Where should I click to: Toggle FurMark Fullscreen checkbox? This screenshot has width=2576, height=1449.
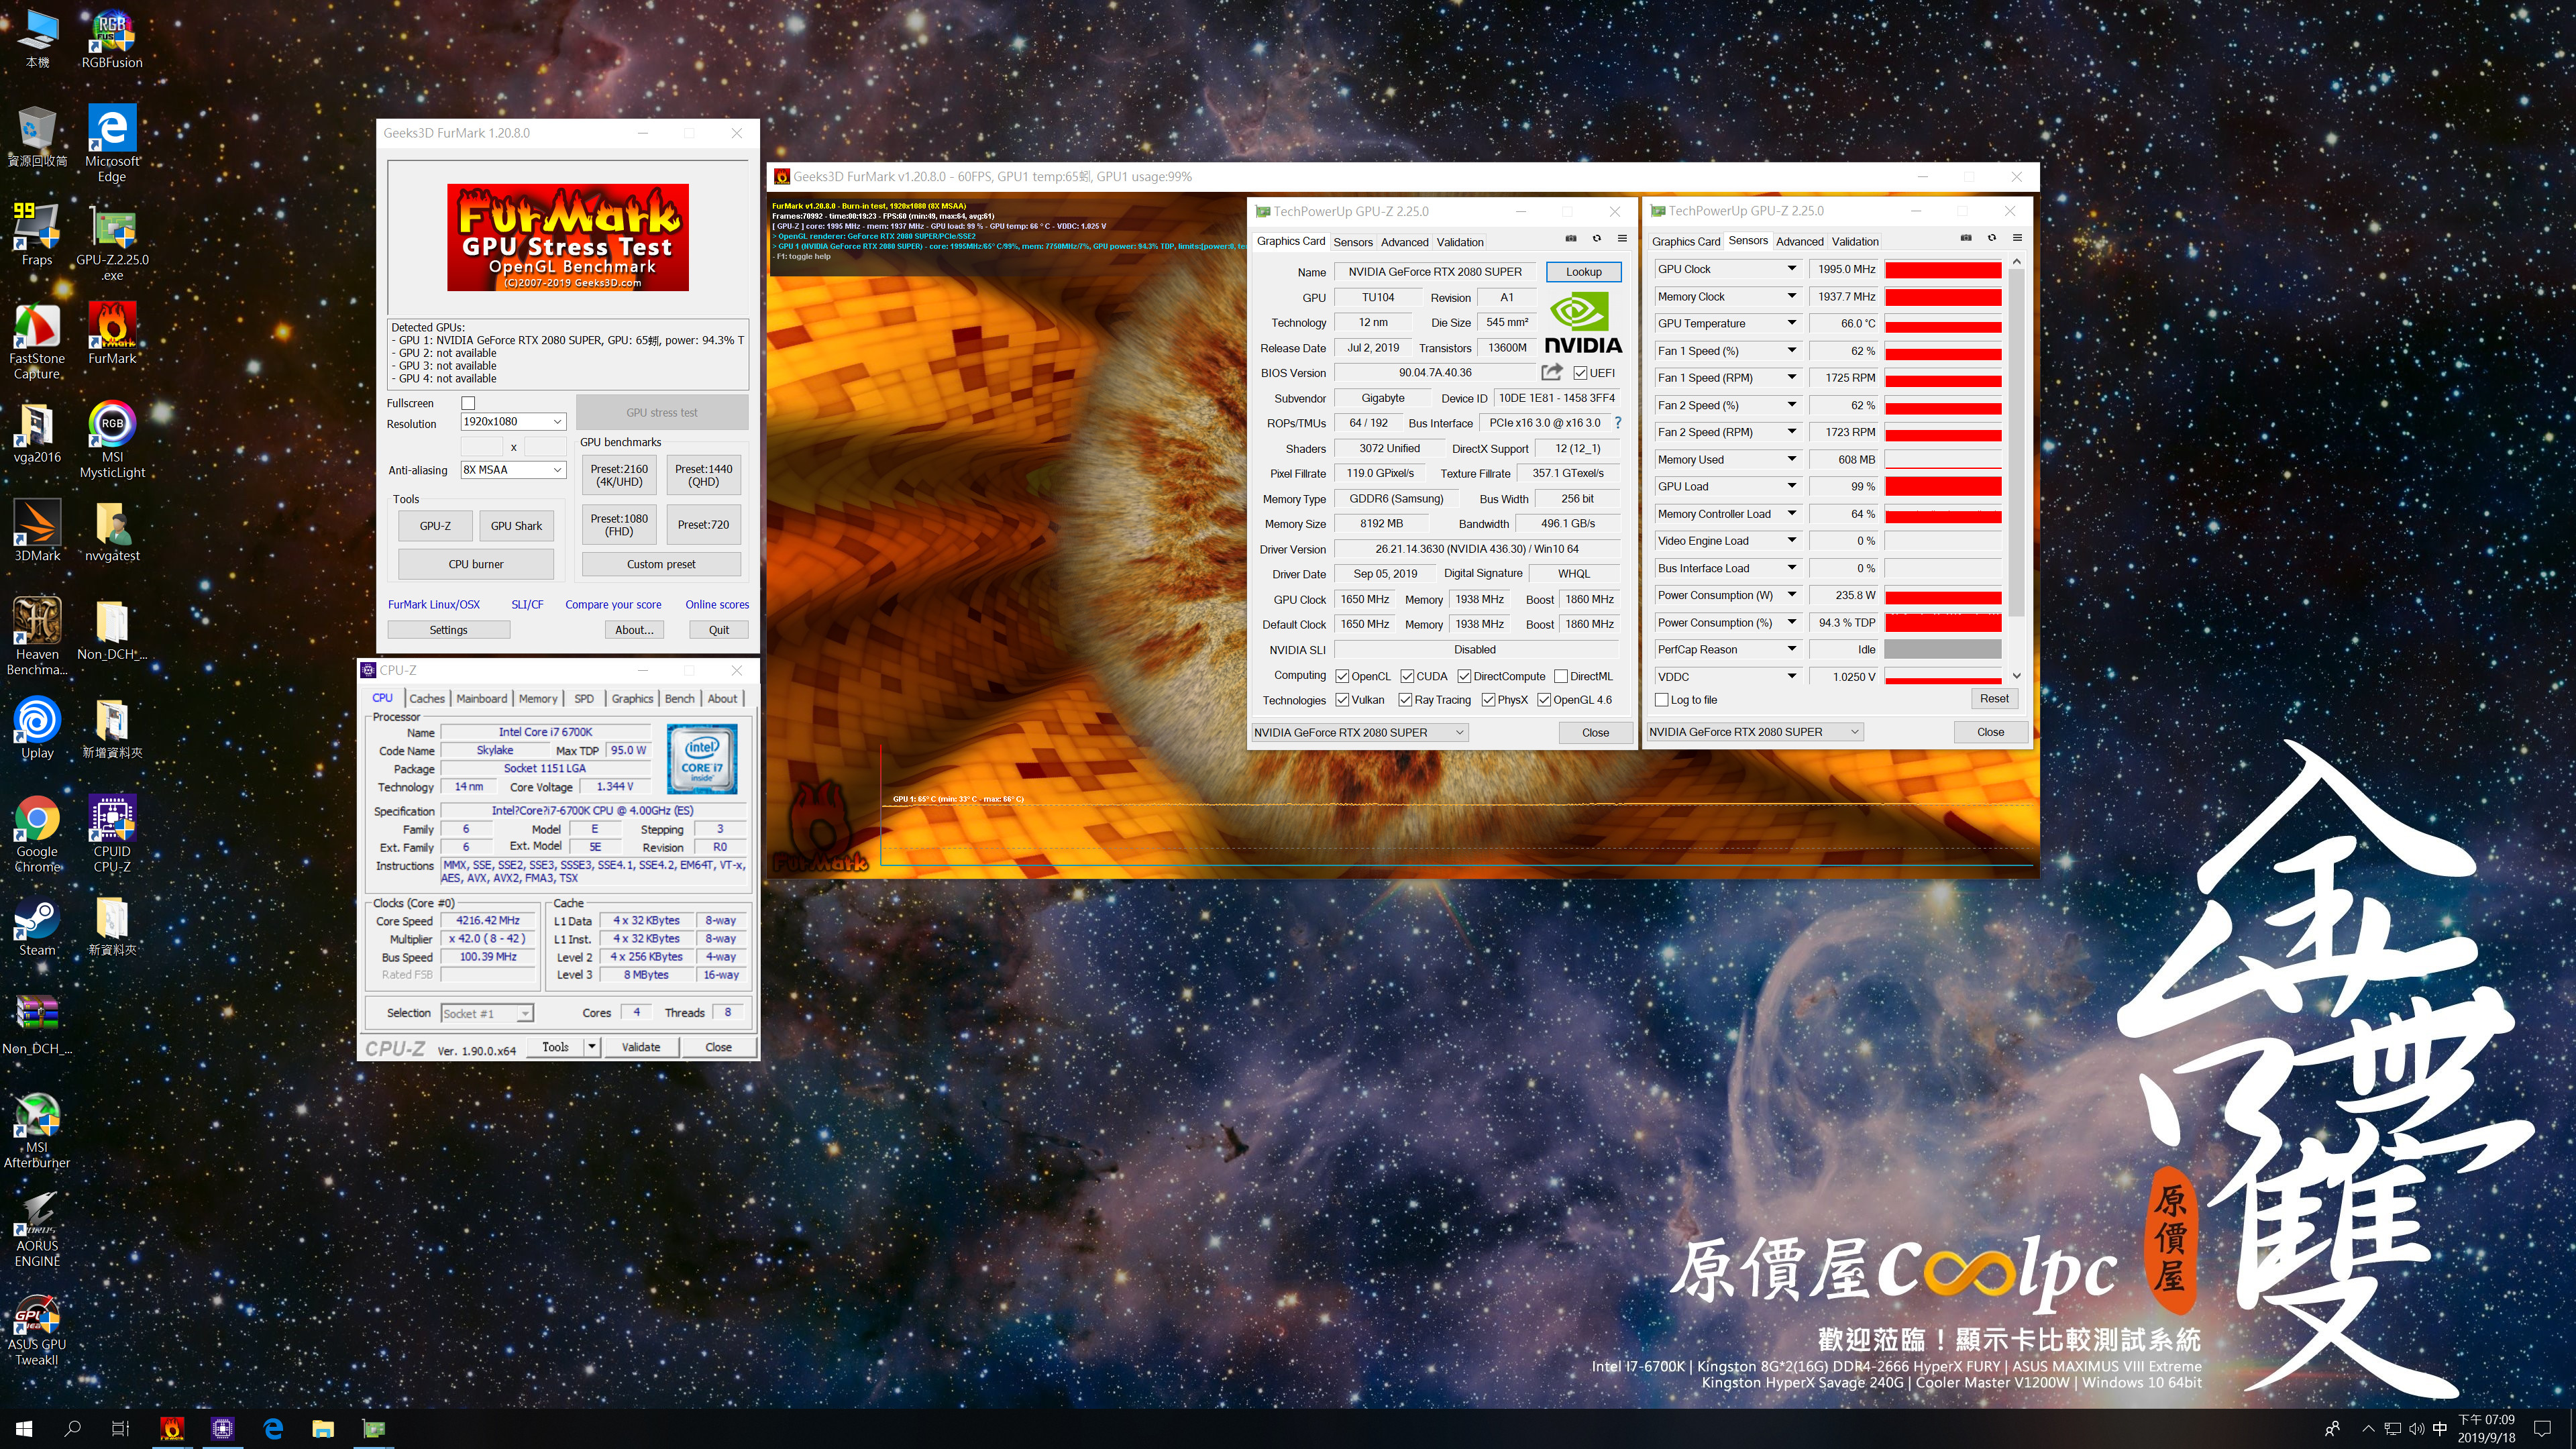[468, 403]
